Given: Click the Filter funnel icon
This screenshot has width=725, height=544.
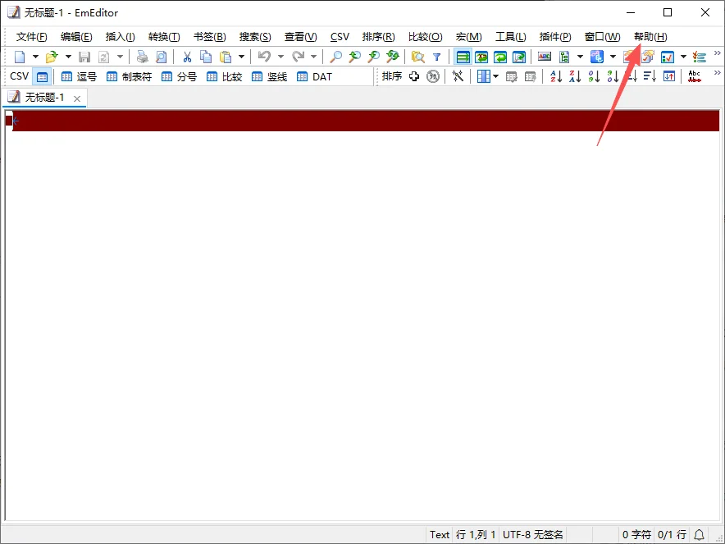Looking at the screenshot, I should [x=436, y=57].
